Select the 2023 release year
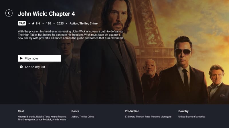Screen dimensions: 229x128 pyautogui.click(x=60, y=24)
